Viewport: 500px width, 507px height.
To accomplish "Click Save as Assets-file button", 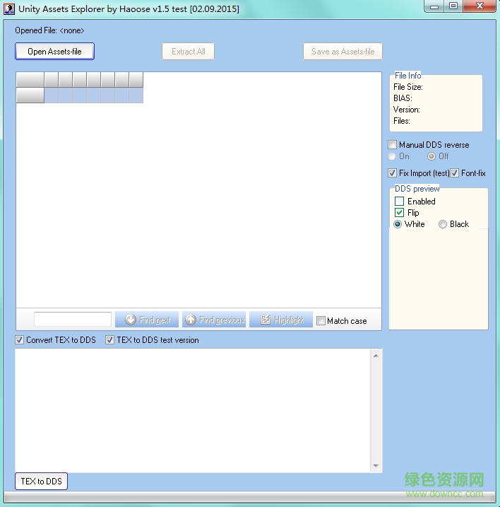I will tap(343, 52).
